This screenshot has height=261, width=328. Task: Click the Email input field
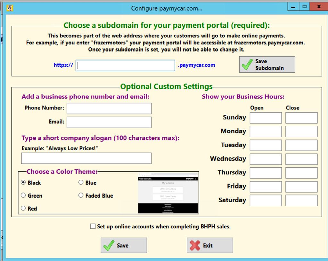(x=109, y=122)
